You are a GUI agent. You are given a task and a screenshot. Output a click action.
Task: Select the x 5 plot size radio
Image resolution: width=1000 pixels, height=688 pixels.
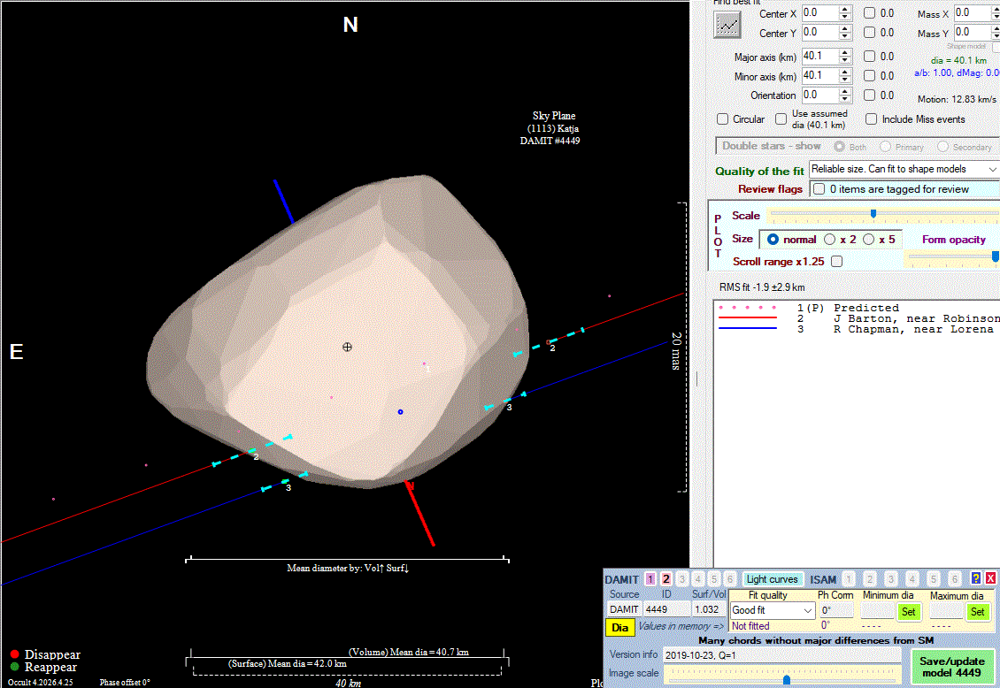click(x=869, y=240)
